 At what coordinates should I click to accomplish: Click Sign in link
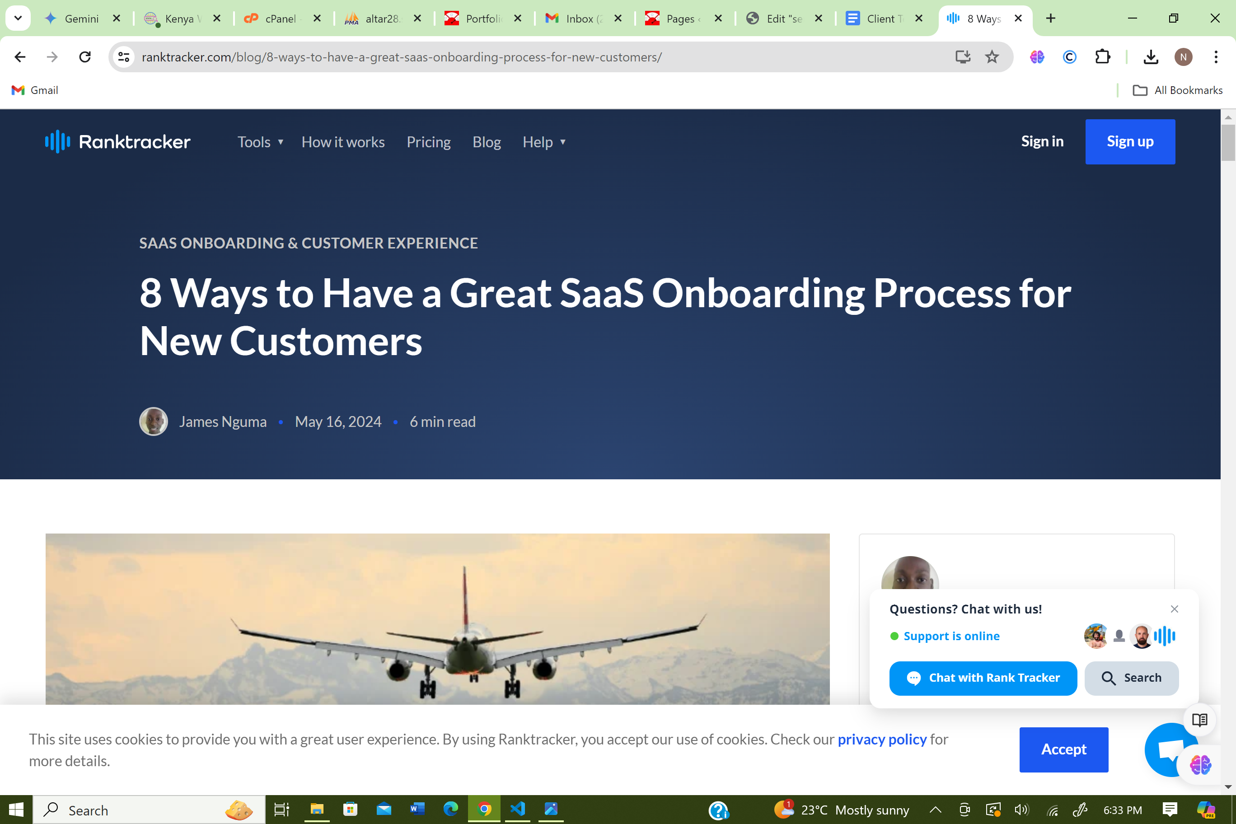[x=1042, y=141]
